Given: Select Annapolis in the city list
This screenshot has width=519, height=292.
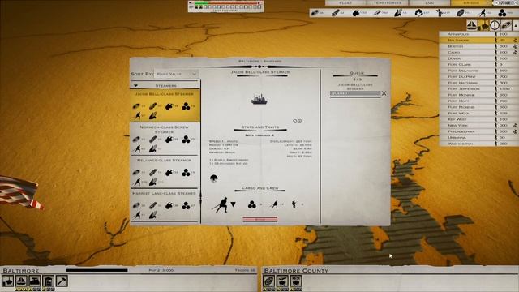Looking at the screenshot, I should tap(478, 34).
